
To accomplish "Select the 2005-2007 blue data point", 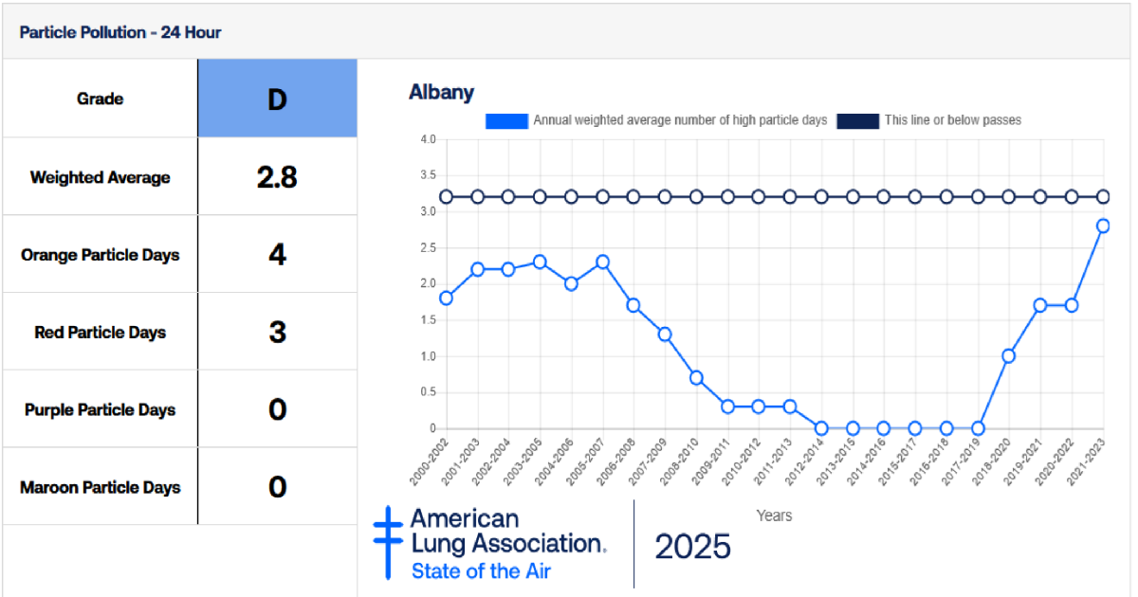I will pos(602,262).
